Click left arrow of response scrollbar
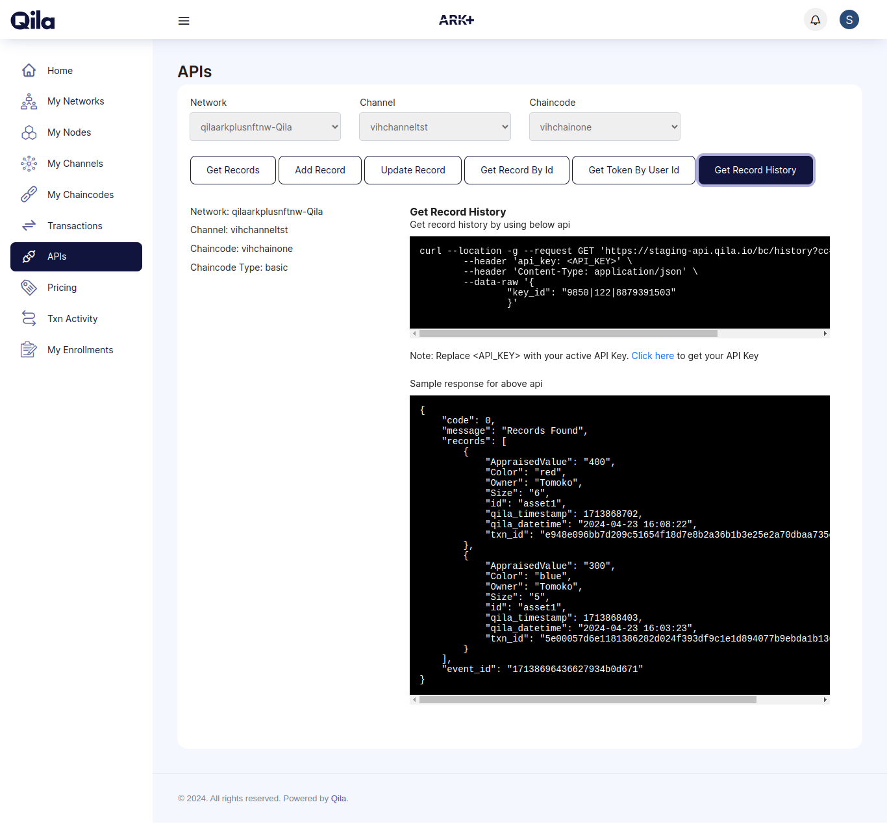This screenshot has height=824, width=887. (414, 700)
